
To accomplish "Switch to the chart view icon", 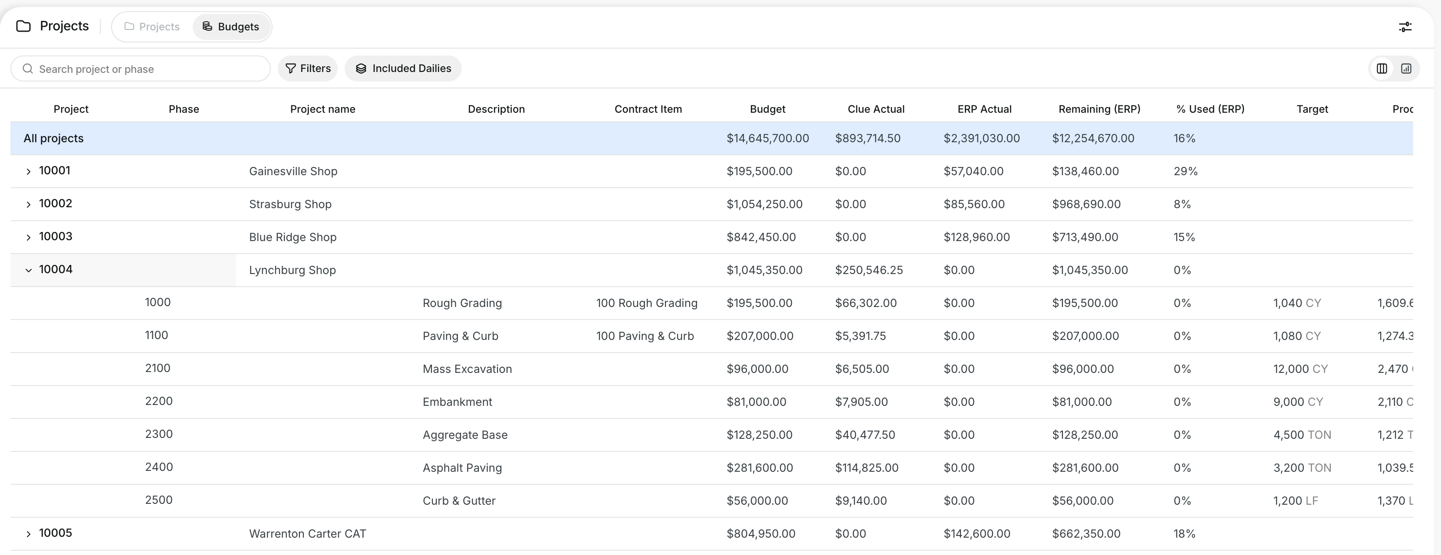I will tap(1406, 68).
